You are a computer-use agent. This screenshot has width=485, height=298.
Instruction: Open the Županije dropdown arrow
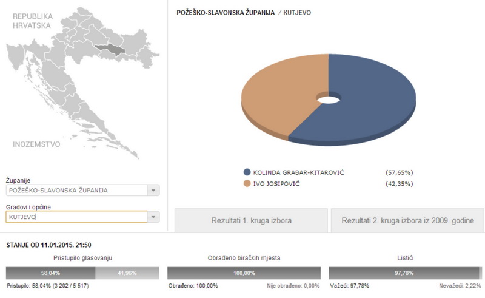154,191
